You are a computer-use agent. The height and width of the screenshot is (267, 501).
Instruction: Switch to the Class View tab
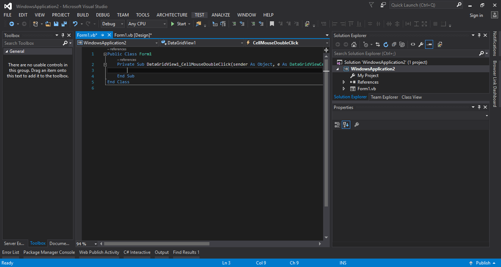click(x=412, y=97)
